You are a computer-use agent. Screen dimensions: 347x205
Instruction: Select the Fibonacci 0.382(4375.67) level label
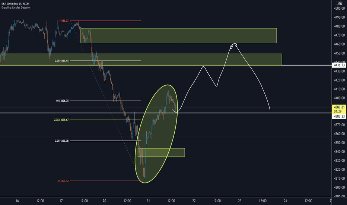tap(61, 120)
